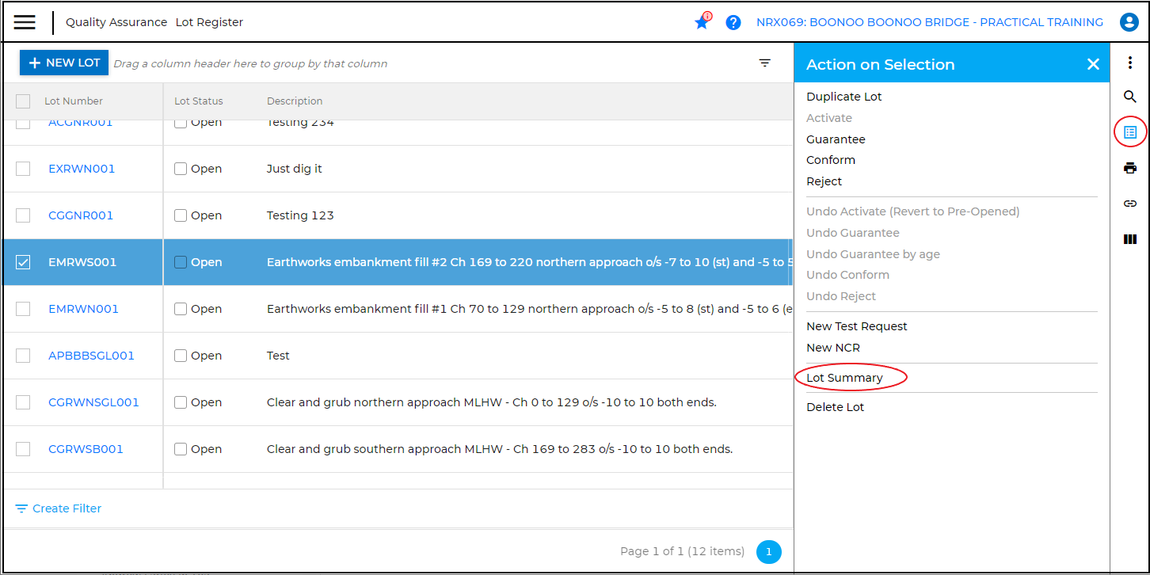Click the link chain icon in sidebar
1150x575 pixels.
[1130, 204]
